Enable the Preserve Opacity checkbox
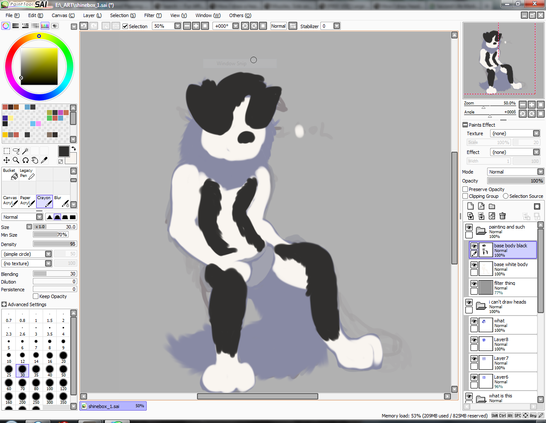The image size is (546, 423). pos(465,189)
